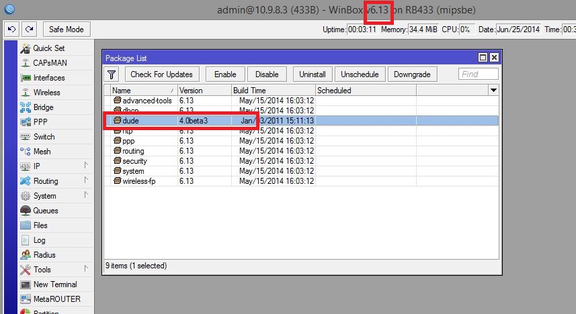Open the System sidebar icon

tap(26, 196)
